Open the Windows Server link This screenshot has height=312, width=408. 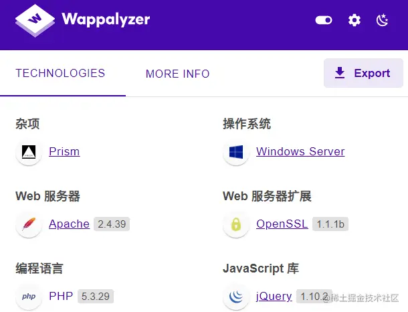point(300,151)
